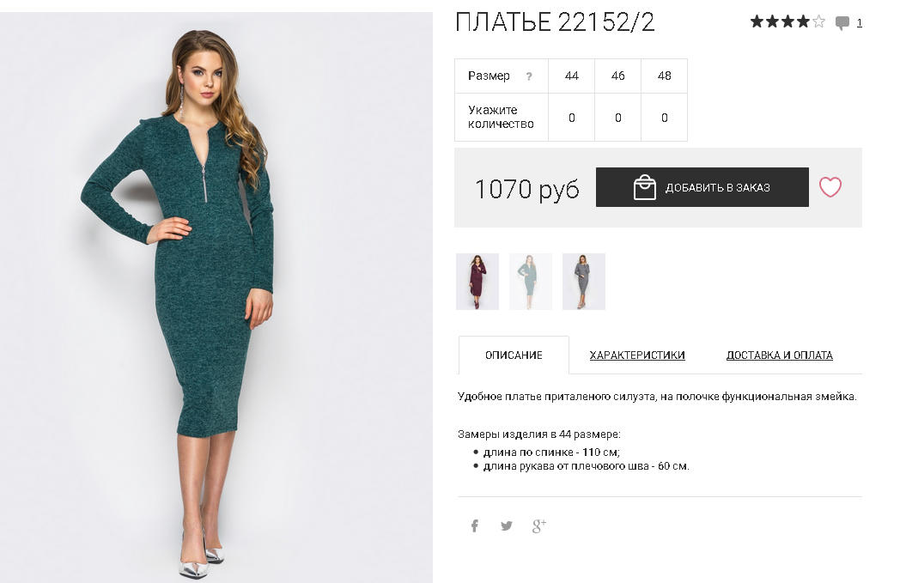Select the ОПИСАНИЕ tab
900x583 pixels.
pyautogui.click(x=514, y=355)
